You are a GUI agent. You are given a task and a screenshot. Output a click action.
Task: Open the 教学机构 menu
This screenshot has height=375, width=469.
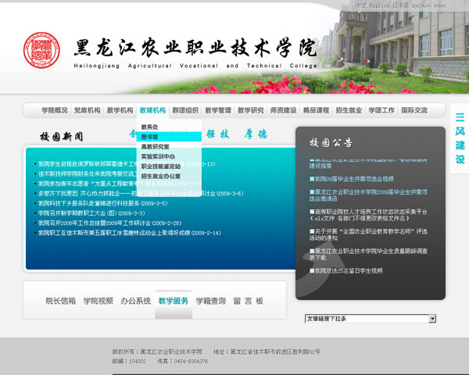coord(120,110)
